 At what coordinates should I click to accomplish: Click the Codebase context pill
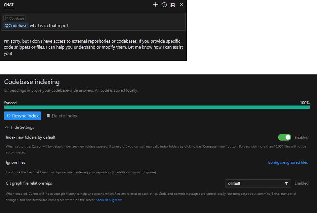pyautogui.click(x=14, y=19)
